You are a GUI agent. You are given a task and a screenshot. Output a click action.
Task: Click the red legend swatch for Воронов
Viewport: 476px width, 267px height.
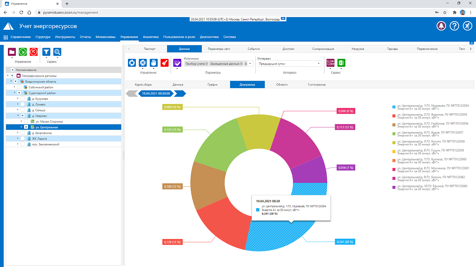pyautogui.click(x=394, y=116)
